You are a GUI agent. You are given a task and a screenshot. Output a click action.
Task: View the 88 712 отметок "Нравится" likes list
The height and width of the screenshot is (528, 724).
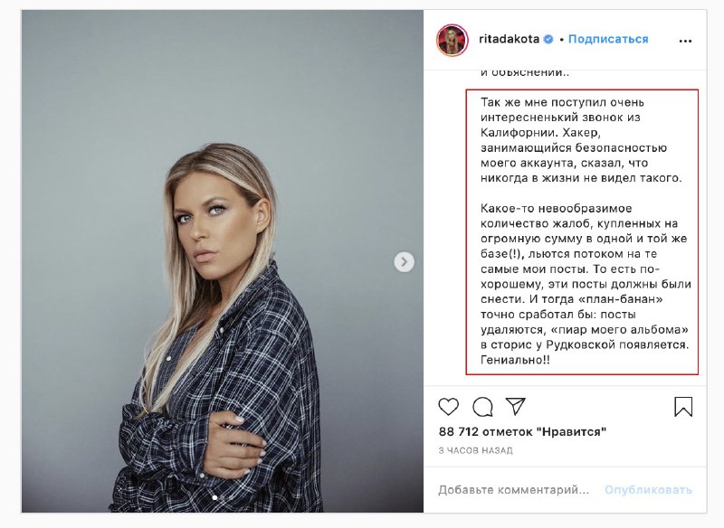click(x=522, y=431)
